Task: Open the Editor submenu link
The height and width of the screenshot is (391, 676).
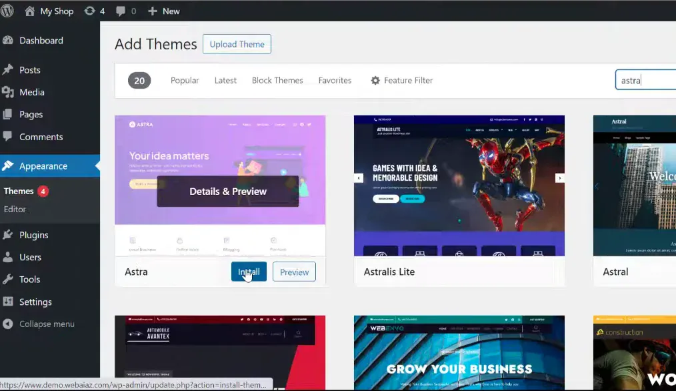Action: [x=15, y=209]
